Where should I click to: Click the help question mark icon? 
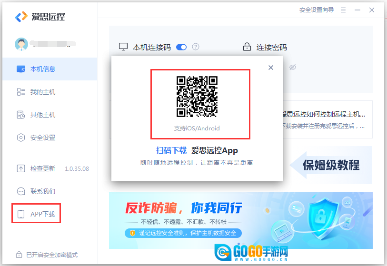click(x=195, y=47)
